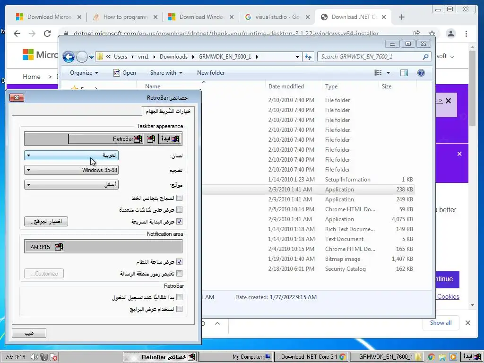Click the Cookies link on webpage
The height and width of the screenshot is (363, 484).
point(448,297)
